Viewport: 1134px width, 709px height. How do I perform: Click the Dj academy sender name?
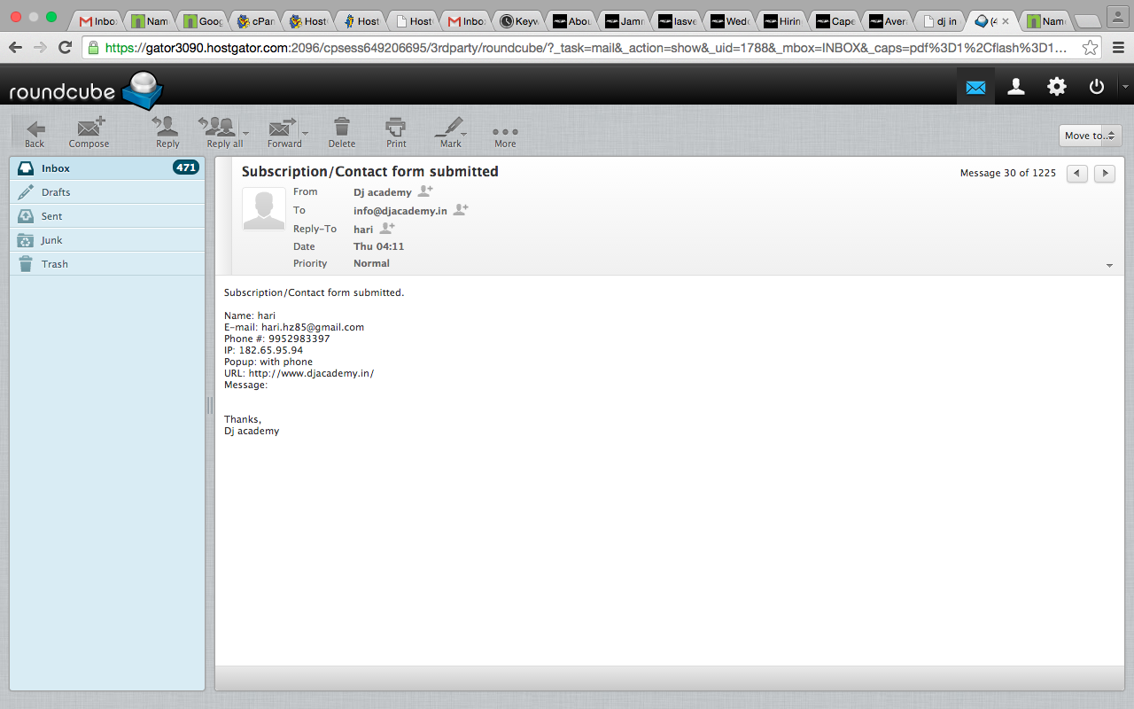pyautogui.click(x=383, y=192)
